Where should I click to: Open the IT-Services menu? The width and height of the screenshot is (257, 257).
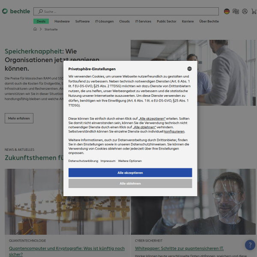(x=143, y=21)
